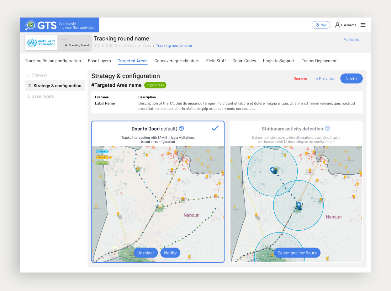Click the GTS magnifier logo
Screen dimensions: 391x291
tap(30, 25)
